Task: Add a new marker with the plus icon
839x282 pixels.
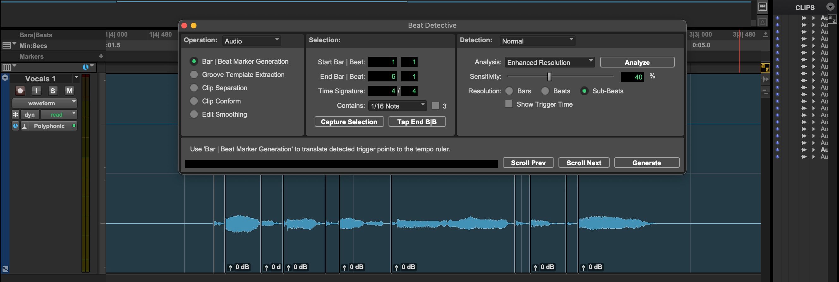Action: (101, 56)
